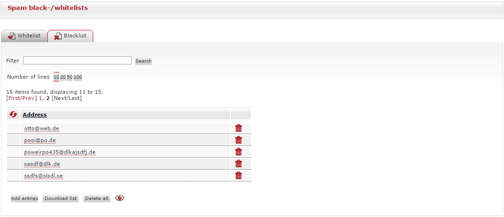Set number of lines to 20
Viewport: 504px width, 217px height.
coord(63,77)
